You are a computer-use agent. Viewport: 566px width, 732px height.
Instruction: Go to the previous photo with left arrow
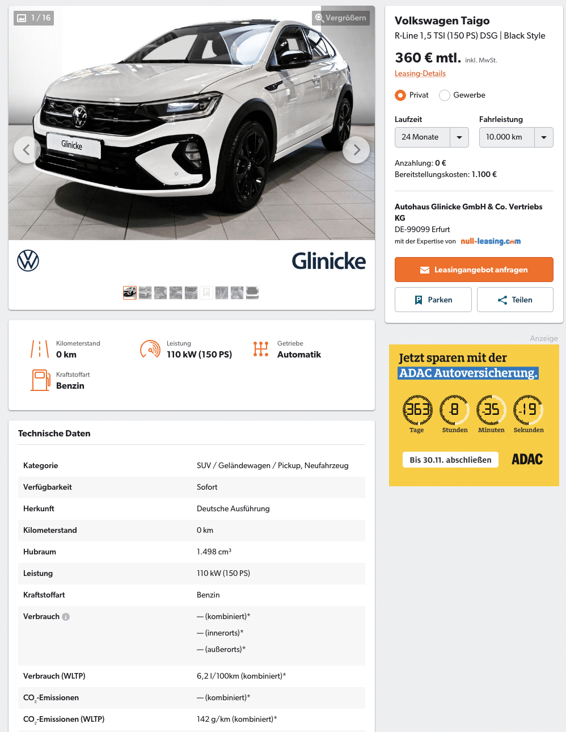click(x=27, y=150)
